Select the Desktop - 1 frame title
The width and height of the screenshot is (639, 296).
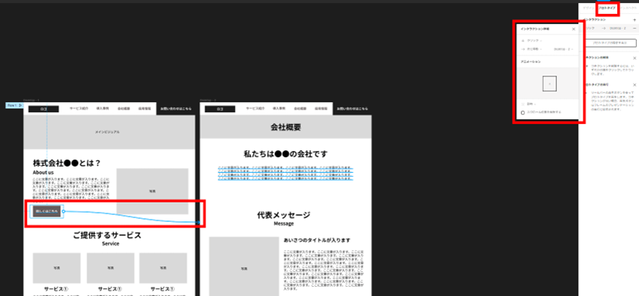pyautogui.click(x=31, y=100)
